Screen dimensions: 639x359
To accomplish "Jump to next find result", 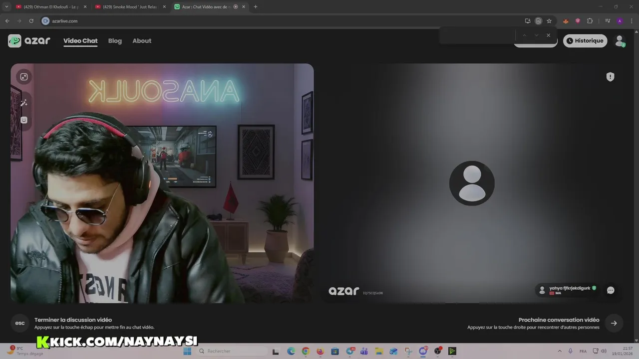I will (x=536, y=35).
